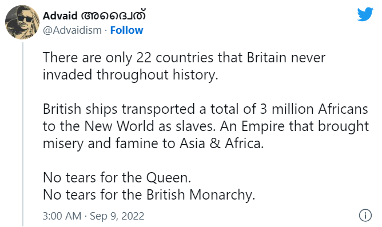Open Advaid's profile picture

(22, 22)
